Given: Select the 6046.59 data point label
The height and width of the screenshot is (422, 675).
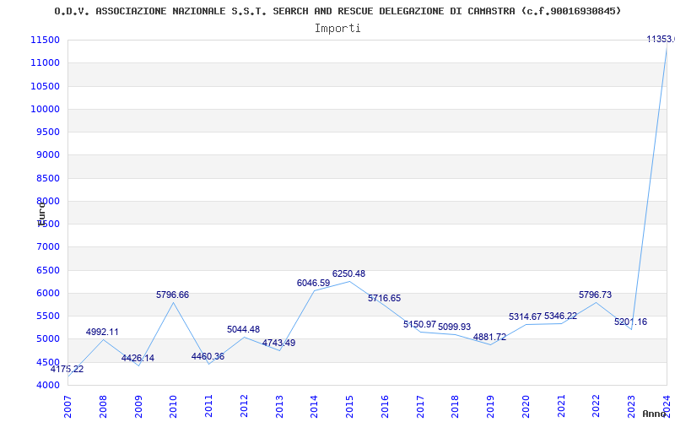Looking at the screenshot, I should click(x=313, y=283).
